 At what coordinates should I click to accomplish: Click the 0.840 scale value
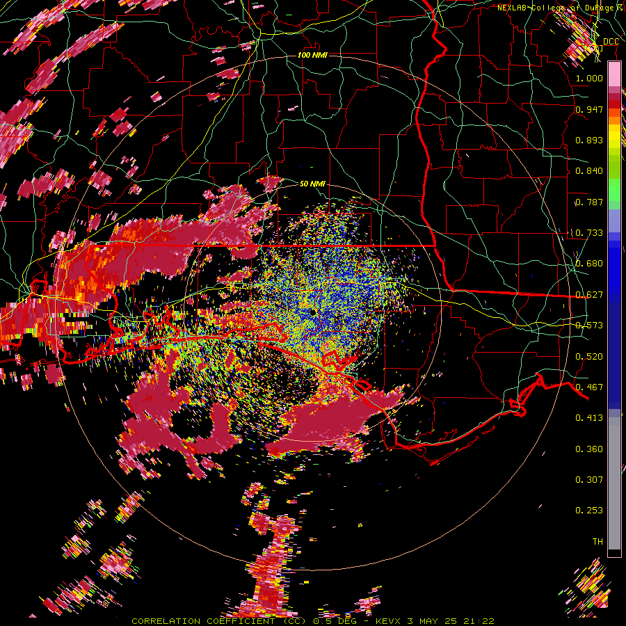click(589, 171)
